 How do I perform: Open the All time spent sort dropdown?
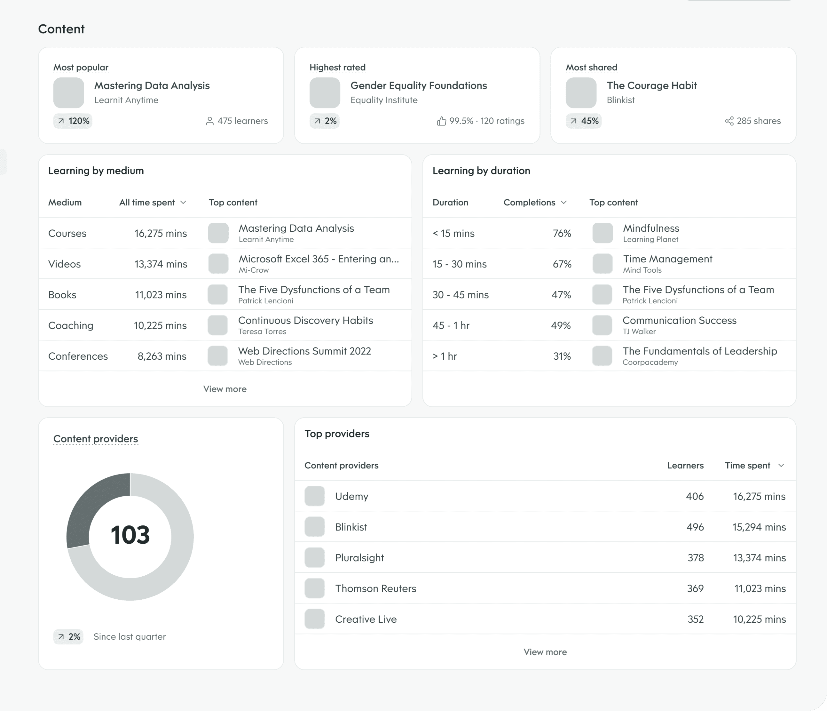click(184, 203)
